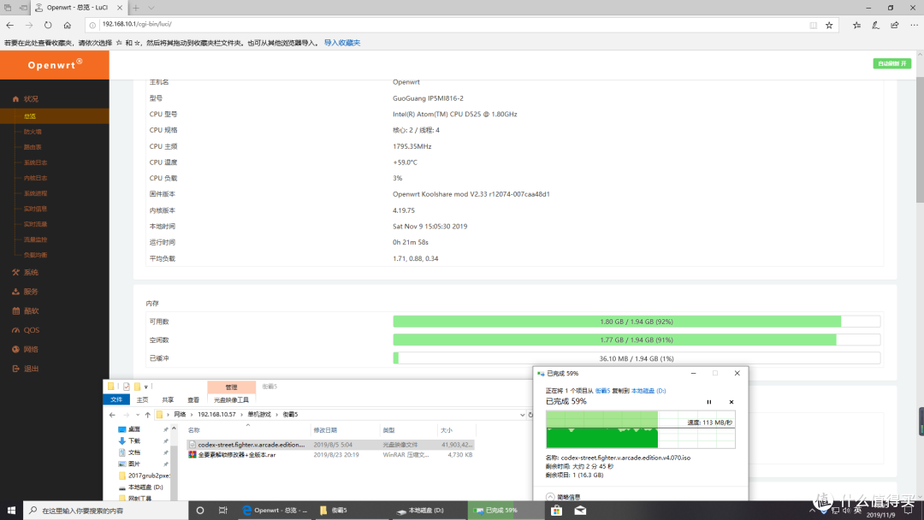
Task: Click the copy progress speed graph
Action: click(x=641, y=429)
